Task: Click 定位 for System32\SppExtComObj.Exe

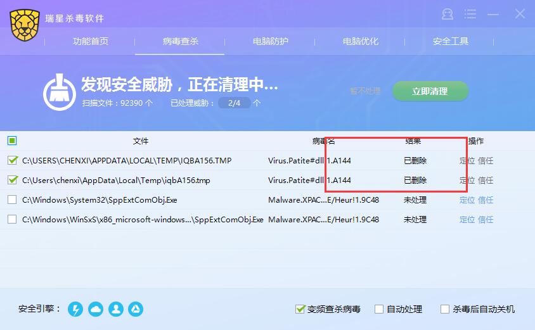Action: tap(467, 200)
